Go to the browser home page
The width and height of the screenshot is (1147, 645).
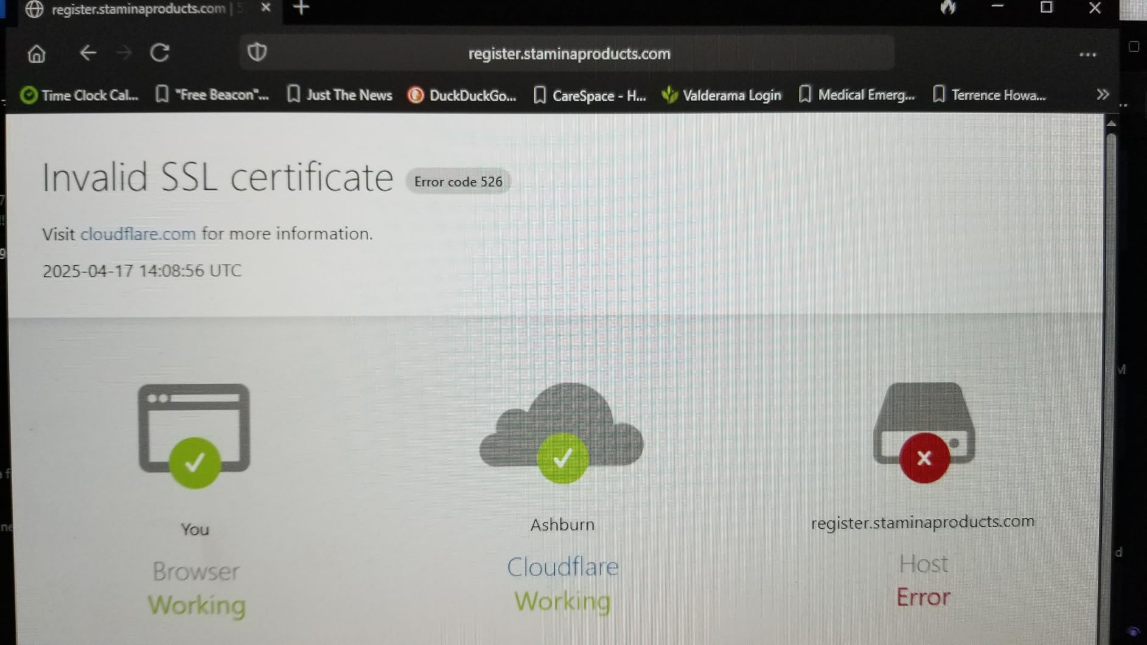click(x=37, y=54)
